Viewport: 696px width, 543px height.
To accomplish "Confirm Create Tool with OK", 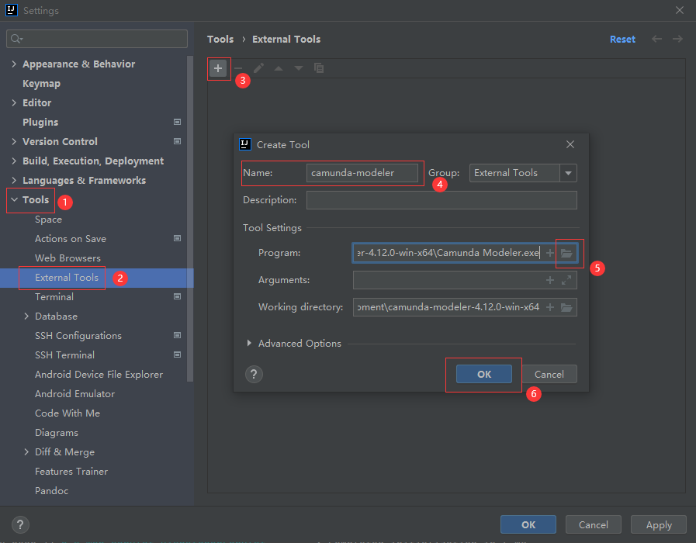I will point(484,374).
